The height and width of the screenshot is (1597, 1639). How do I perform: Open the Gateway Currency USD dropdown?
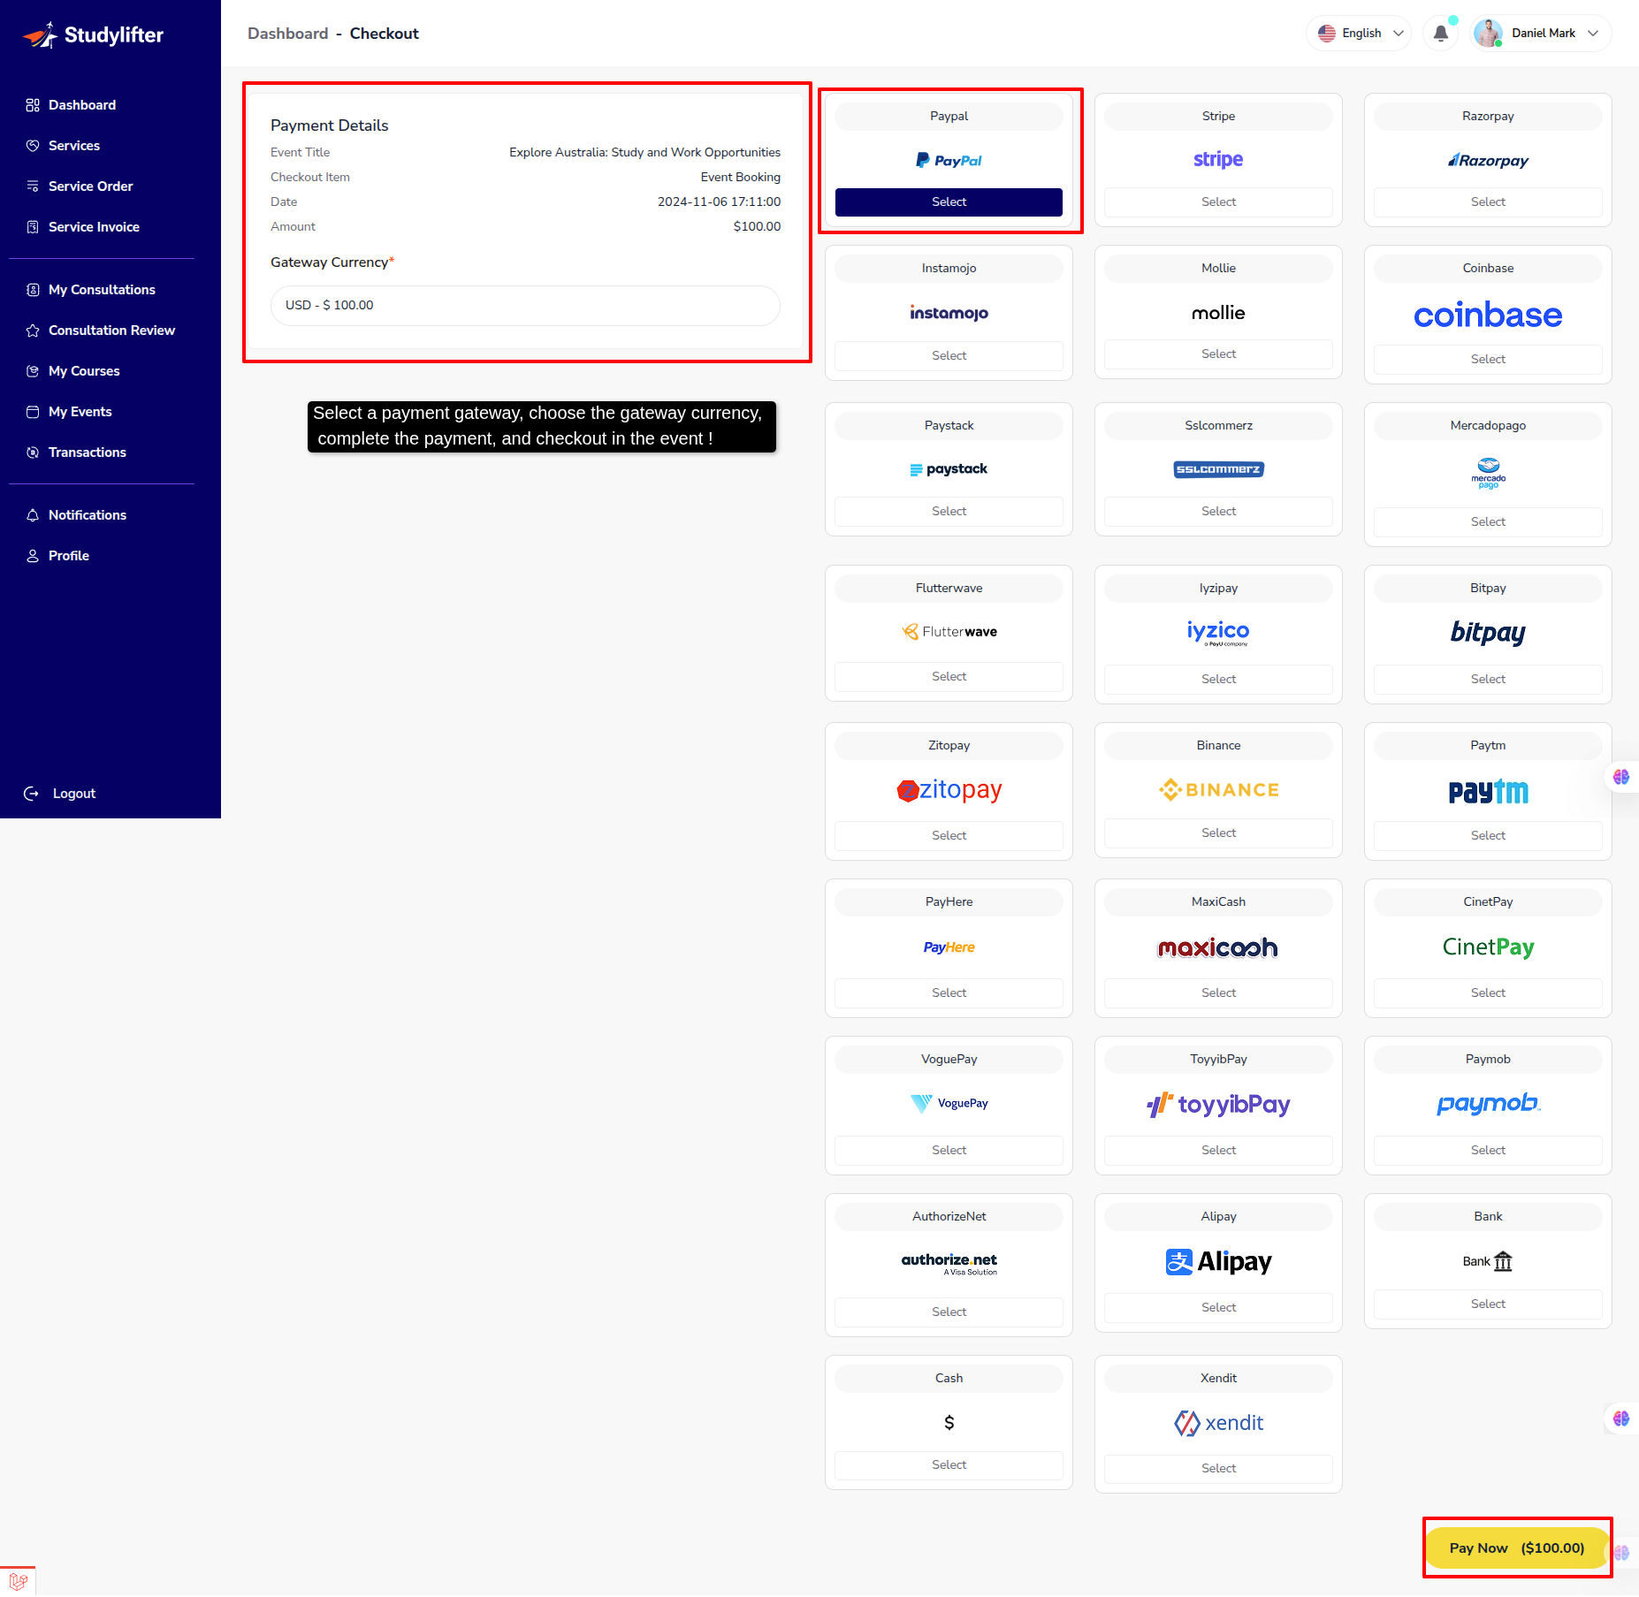(525, 305)
